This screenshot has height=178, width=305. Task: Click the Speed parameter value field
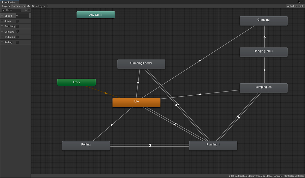[x=22, y=16]
